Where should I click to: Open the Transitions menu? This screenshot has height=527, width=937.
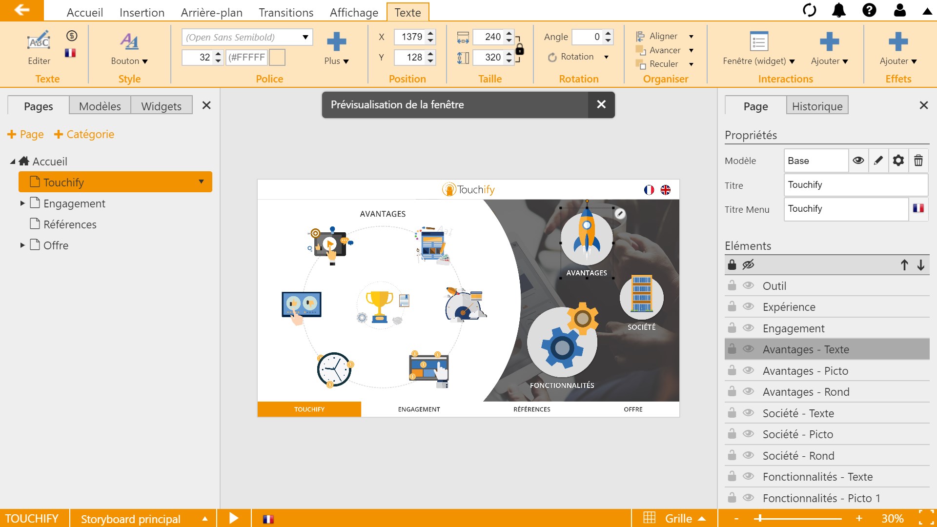click(x=286, y=12)
